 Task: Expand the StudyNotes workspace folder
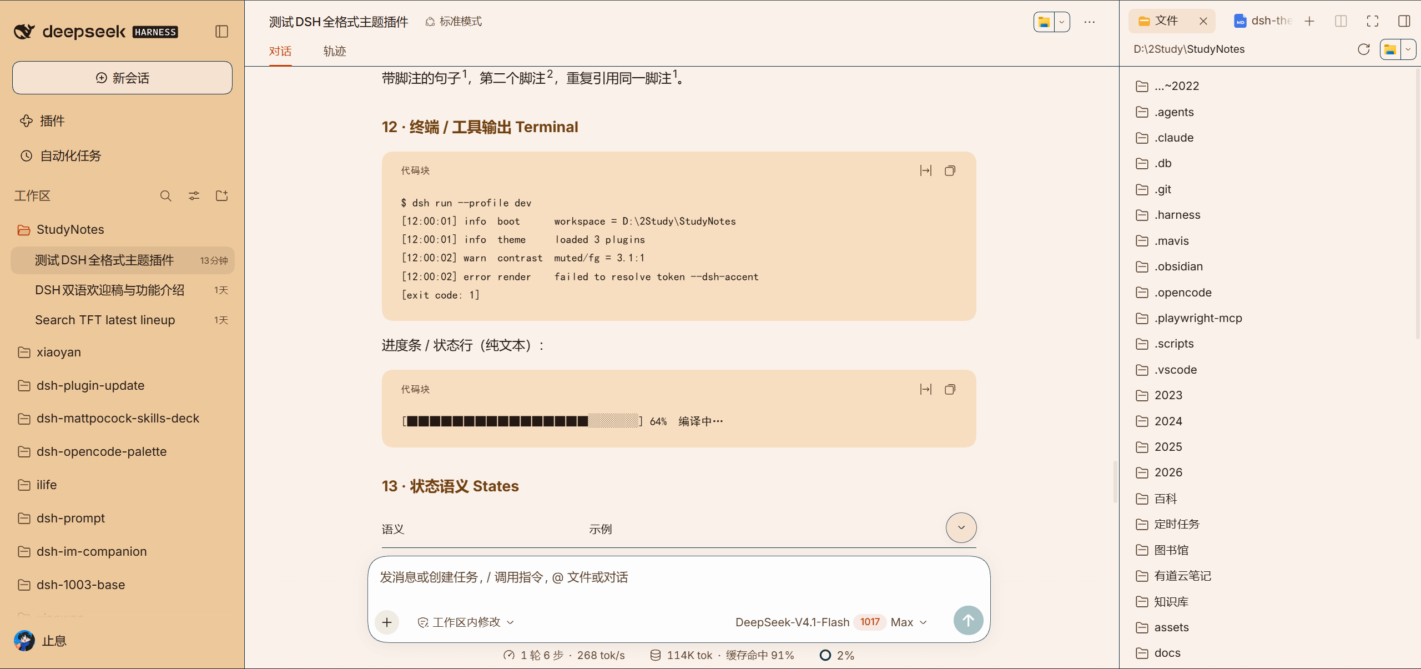coord(122,230)
